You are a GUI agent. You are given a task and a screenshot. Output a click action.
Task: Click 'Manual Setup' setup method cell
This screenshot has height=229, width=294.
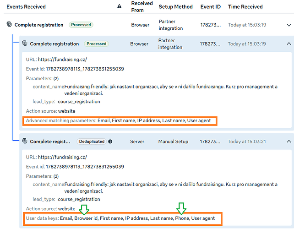click(x=173, y=142)
